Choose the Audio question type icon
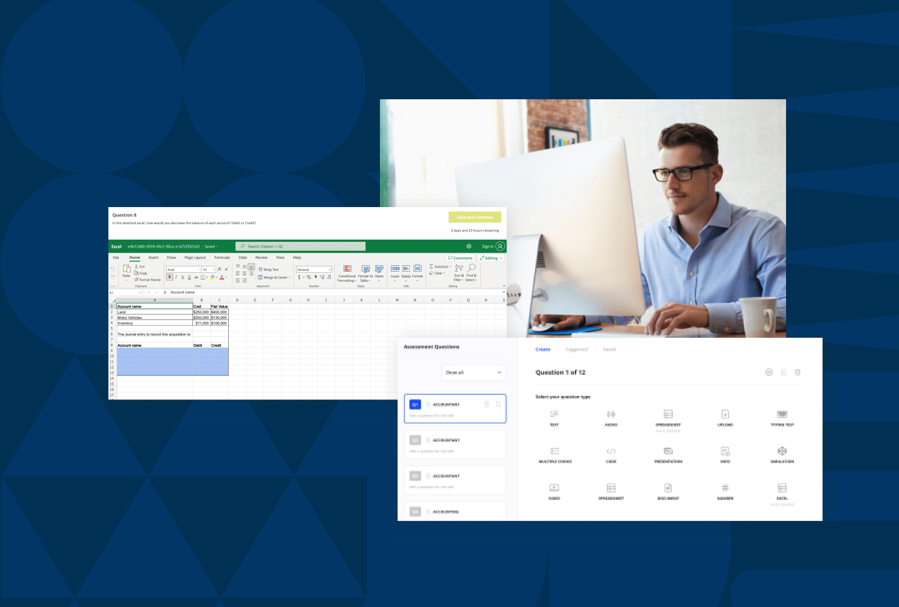899x607 pixels. [x=611, y=414]
